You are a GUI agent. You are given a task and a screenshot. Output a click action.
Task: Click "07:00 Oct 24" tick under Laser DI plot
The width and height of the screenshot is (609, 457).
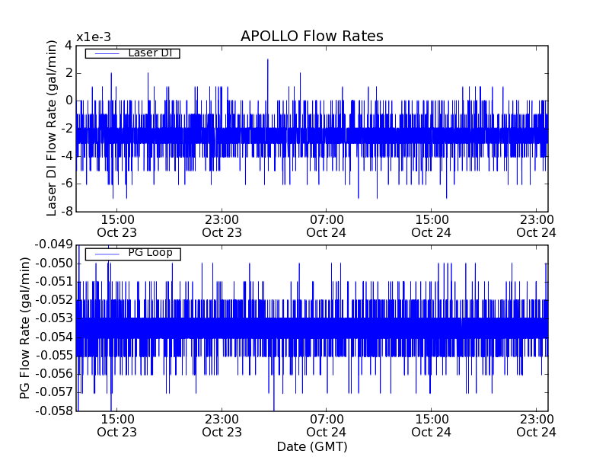(x=327, y=226)
